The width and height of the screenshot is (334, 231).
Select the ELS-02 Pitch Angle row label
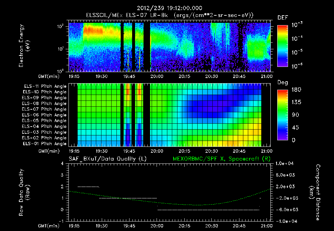44,138
